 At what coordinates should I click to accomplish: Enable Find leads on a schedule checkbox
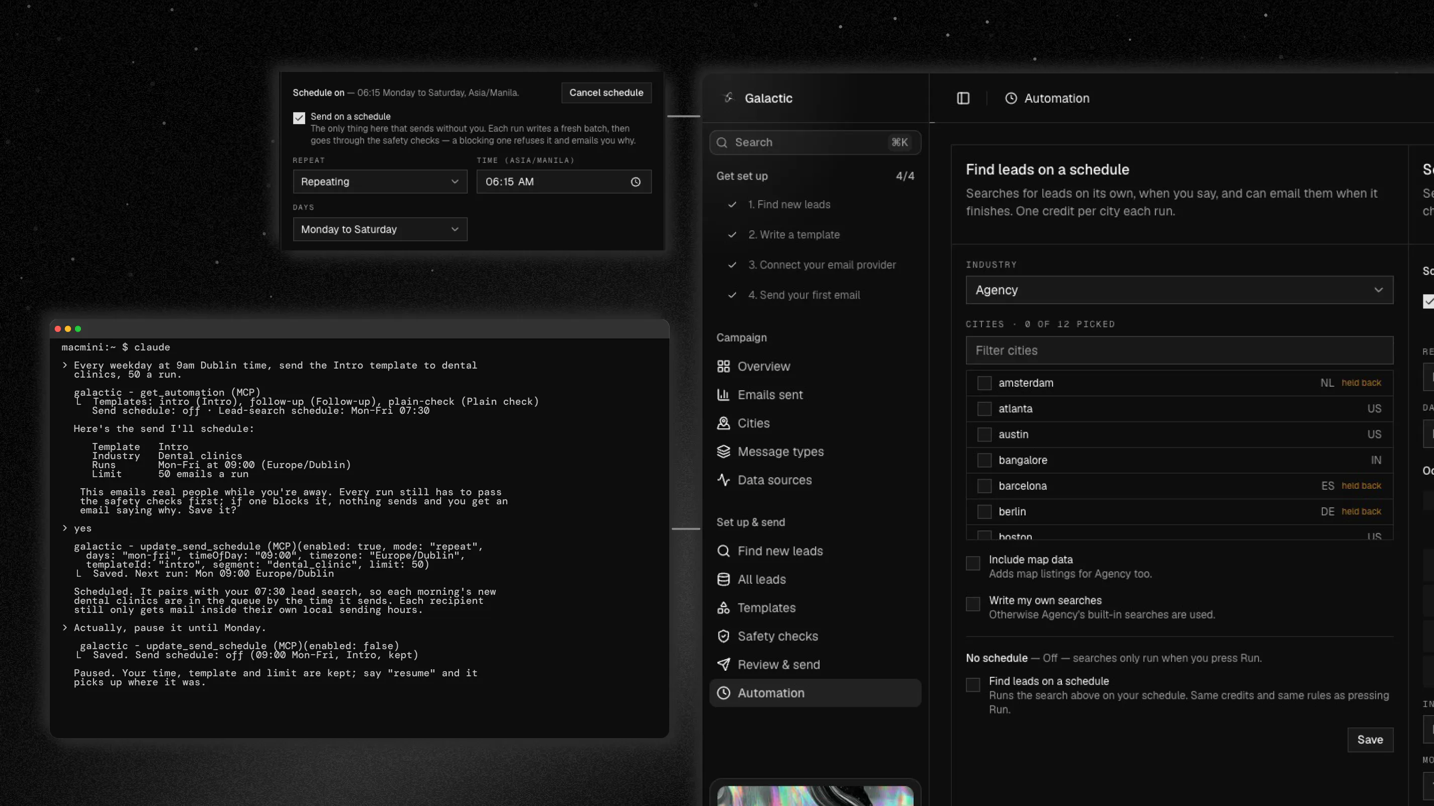(972, 685)
